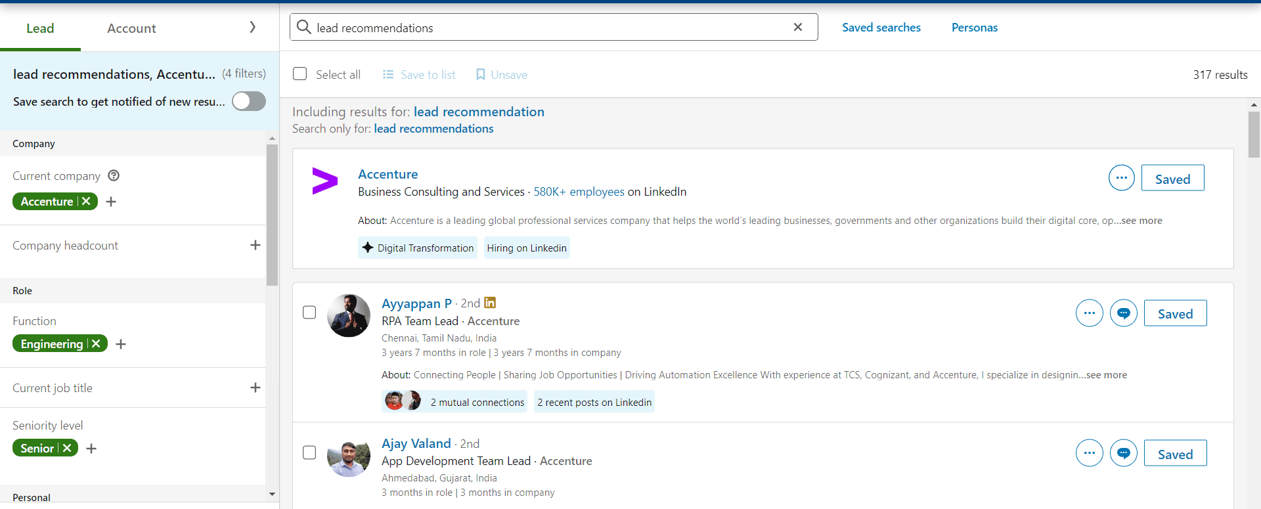Click Save to list action
The width and height of the screenshot is (1261, 509).
[419, 75]
